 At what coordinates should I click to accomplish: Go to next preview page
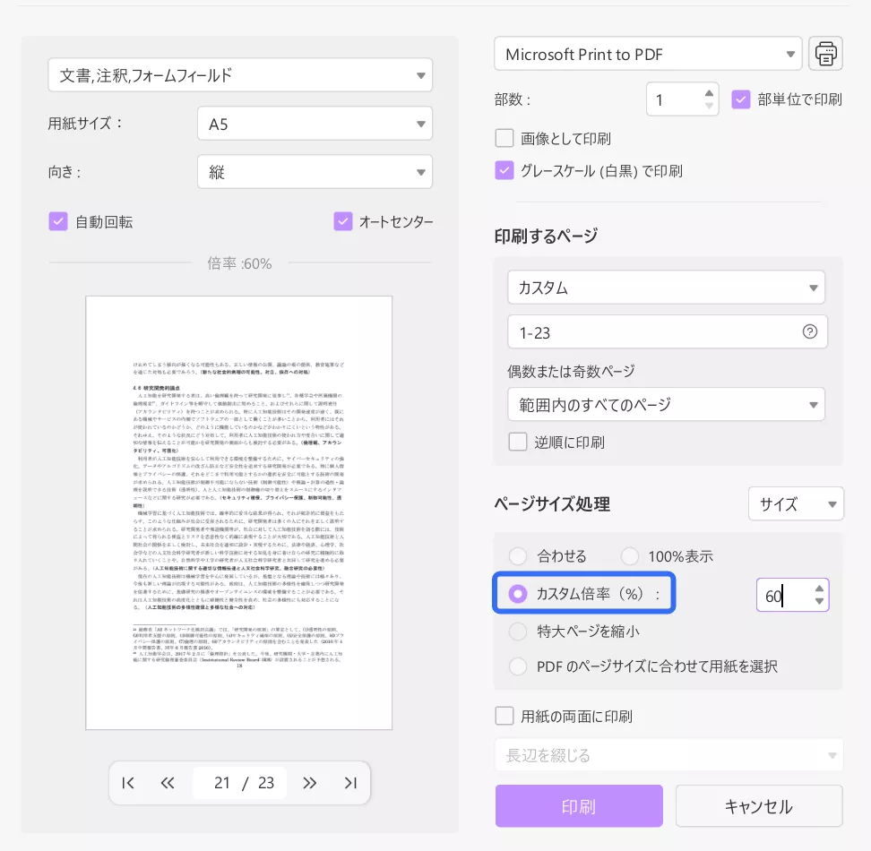click(309, 783)
